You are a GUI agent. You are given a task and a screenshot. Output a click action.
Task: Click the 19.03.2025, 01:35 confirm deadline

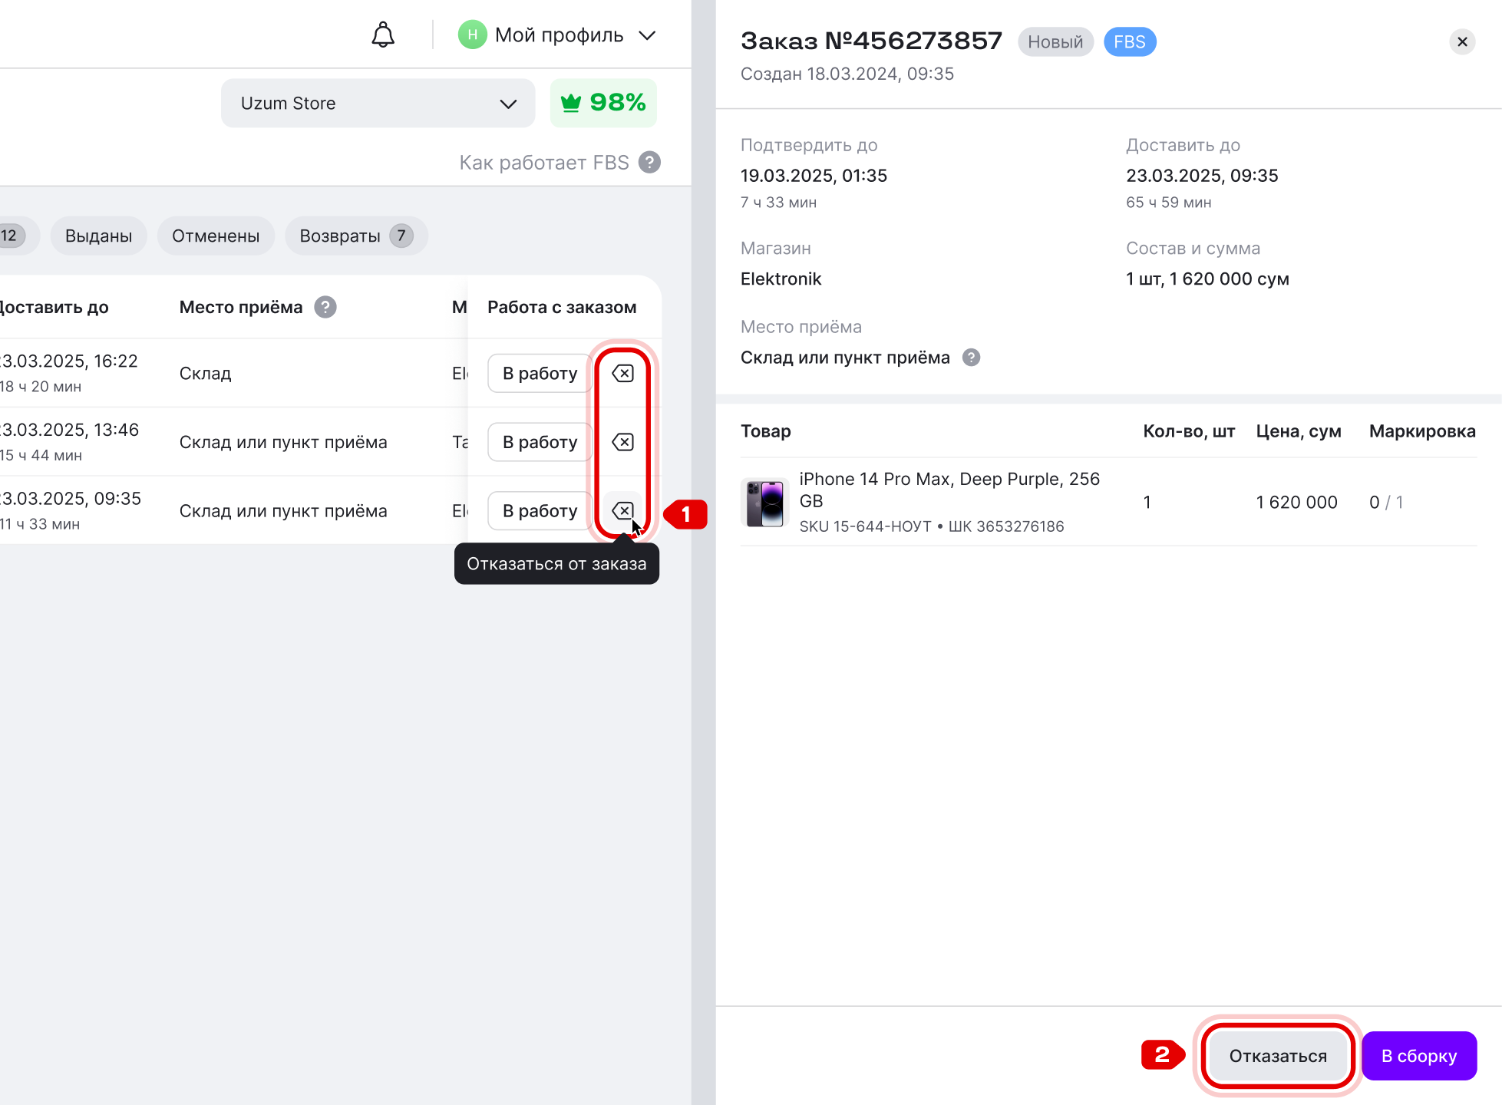814,176
